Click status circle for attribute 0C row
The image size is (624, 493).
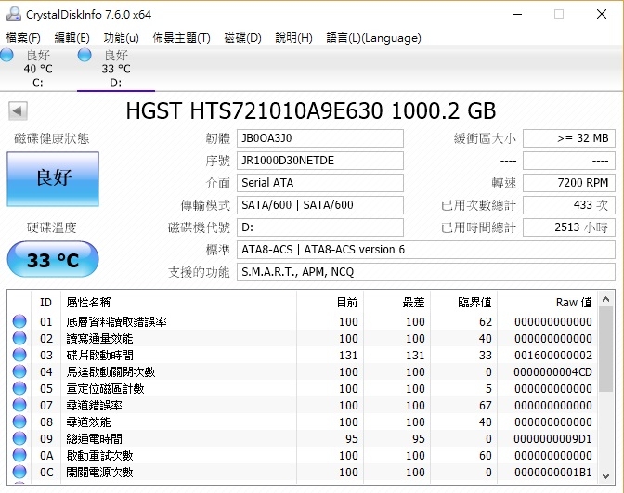19,472
